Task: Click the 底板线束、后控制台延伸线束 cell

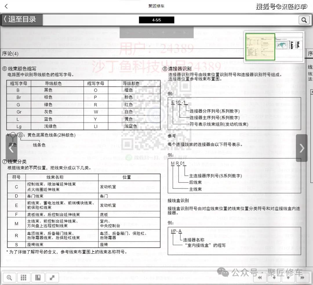Action: pyautogui.click(x=53, y=215)
